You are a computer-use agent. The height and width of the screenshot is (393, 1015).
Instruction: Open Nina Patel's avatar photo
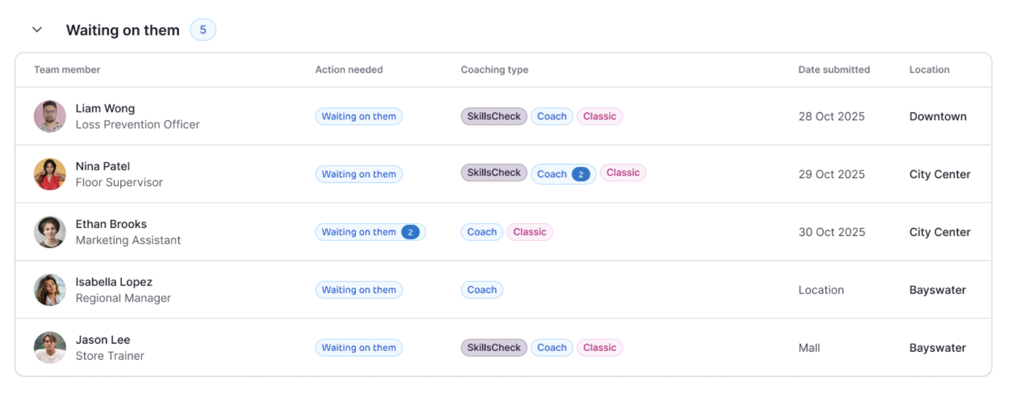(x=50, y=174)
